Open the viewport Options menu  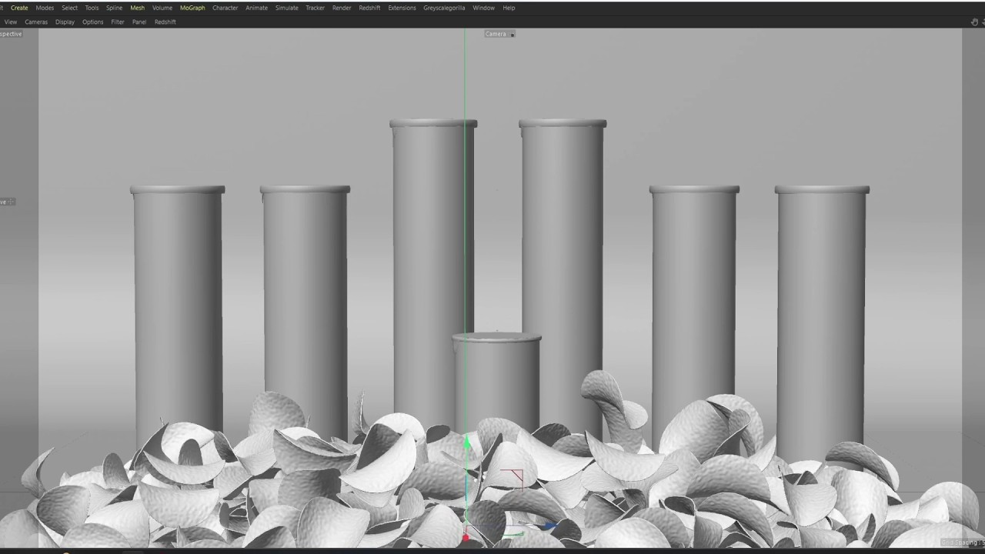point(92,22)
